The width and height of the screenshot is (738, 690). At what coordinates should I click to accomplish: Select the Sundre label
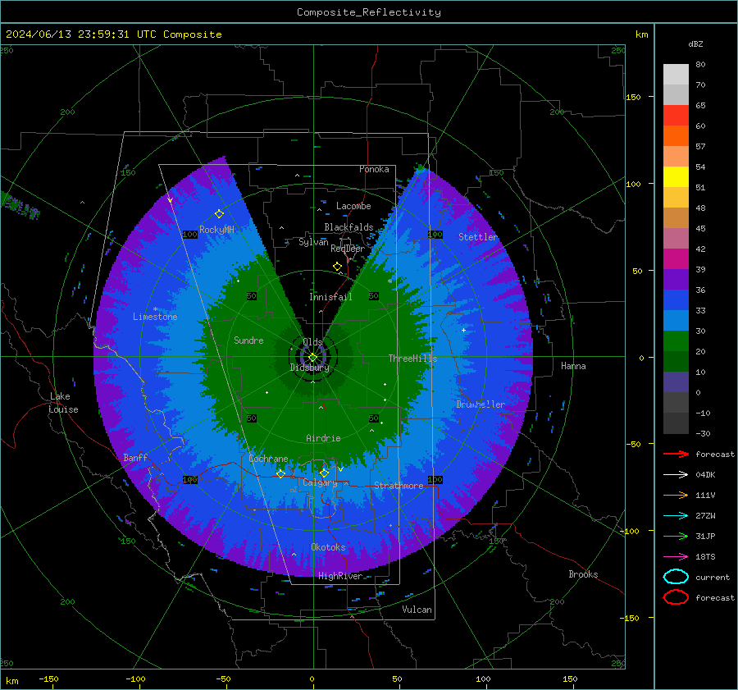coord(248,340)
